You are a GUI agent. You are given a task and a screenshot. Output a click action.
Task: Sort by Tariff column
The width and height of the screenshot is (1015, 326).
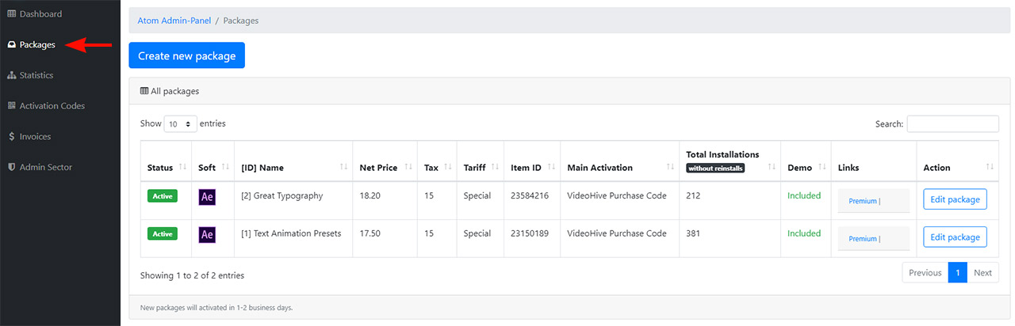tap(480, 167)
